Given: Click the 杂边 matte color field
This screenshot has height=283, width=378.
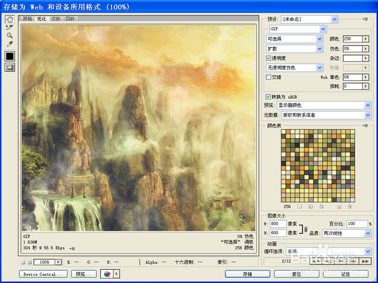Looking at the screenshot, I should tap(353, 58).
